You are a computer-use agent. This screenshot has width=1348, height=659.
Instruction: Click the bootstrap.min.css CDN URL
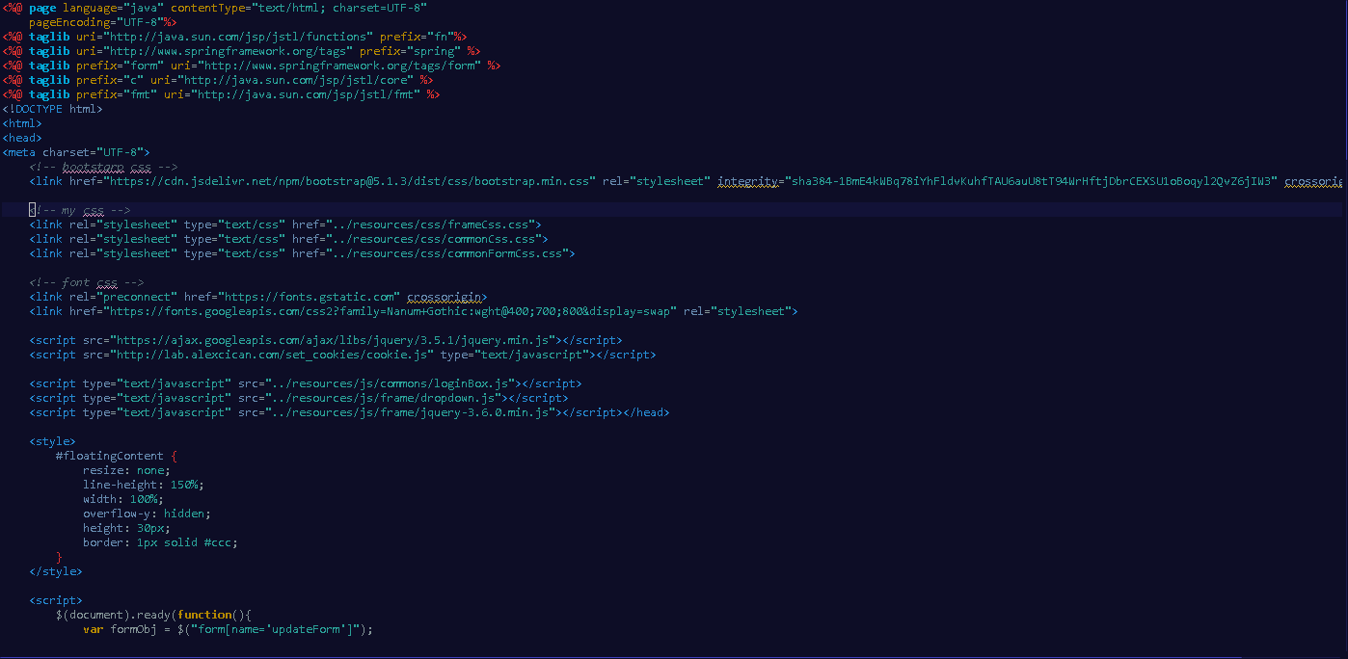351,181
